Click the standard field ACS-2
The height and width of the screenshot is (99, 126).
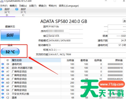(x=87, y=50)
